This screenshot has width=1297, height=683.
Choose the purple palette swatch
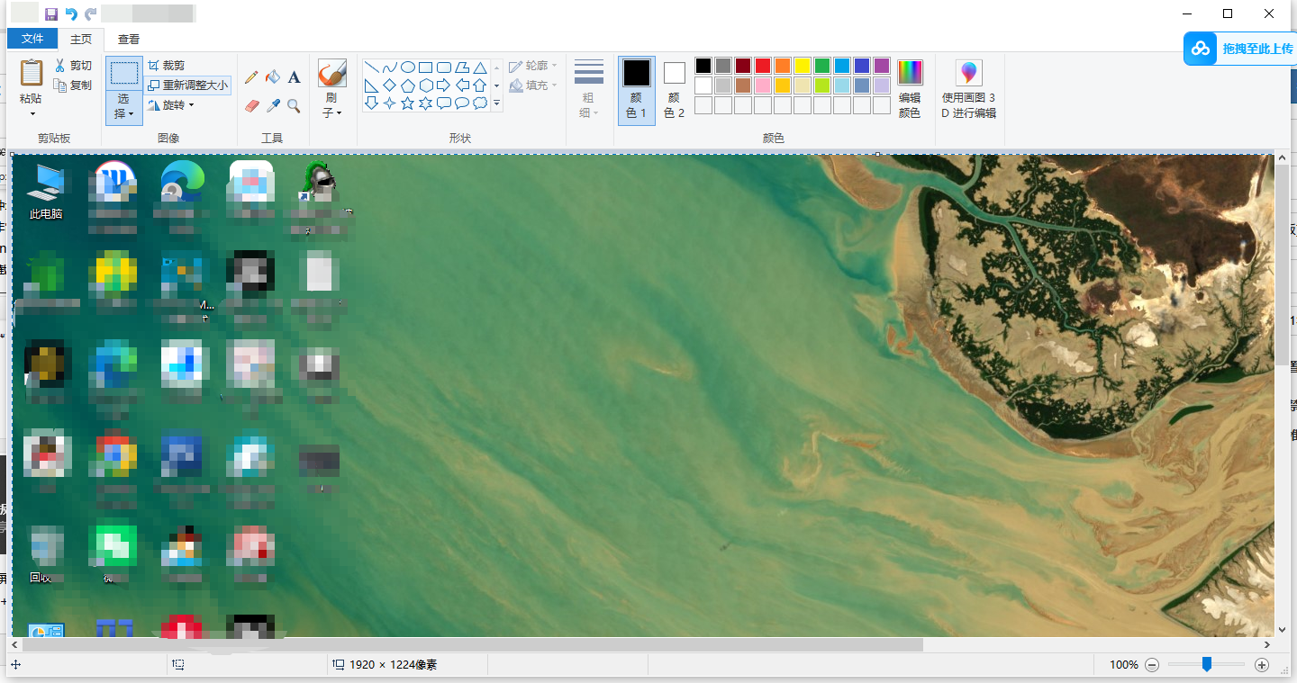pyautogui.click(x=882, y=66)
